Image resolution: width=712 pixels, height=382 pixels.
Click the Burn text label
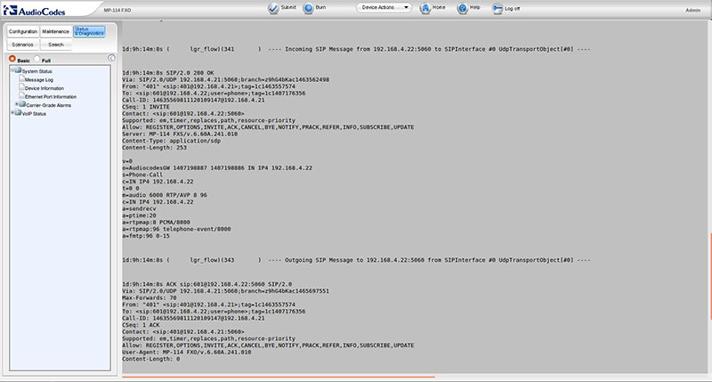(320, 7)
